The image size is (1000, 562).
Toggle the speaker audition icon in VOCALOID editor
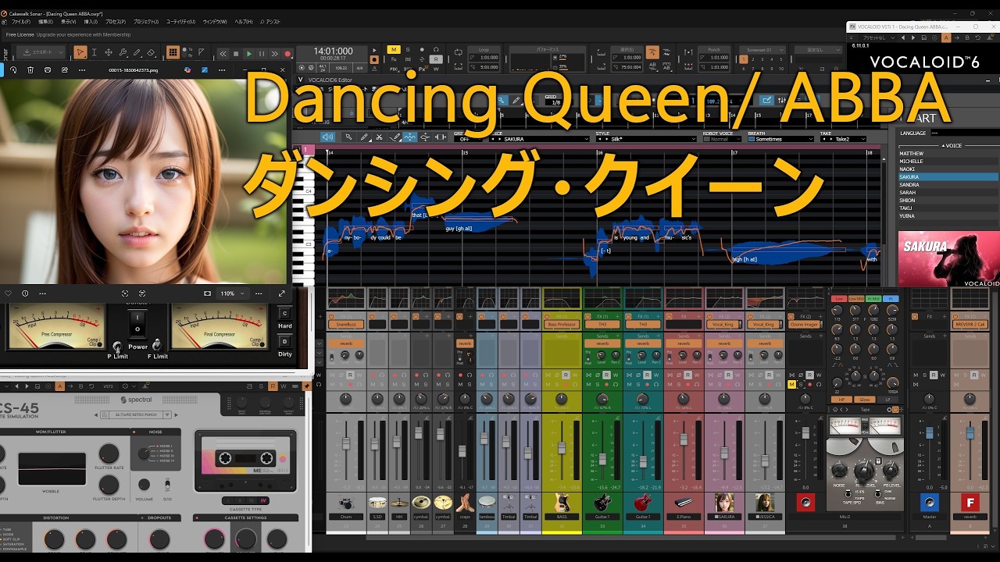tap(327, 137)
